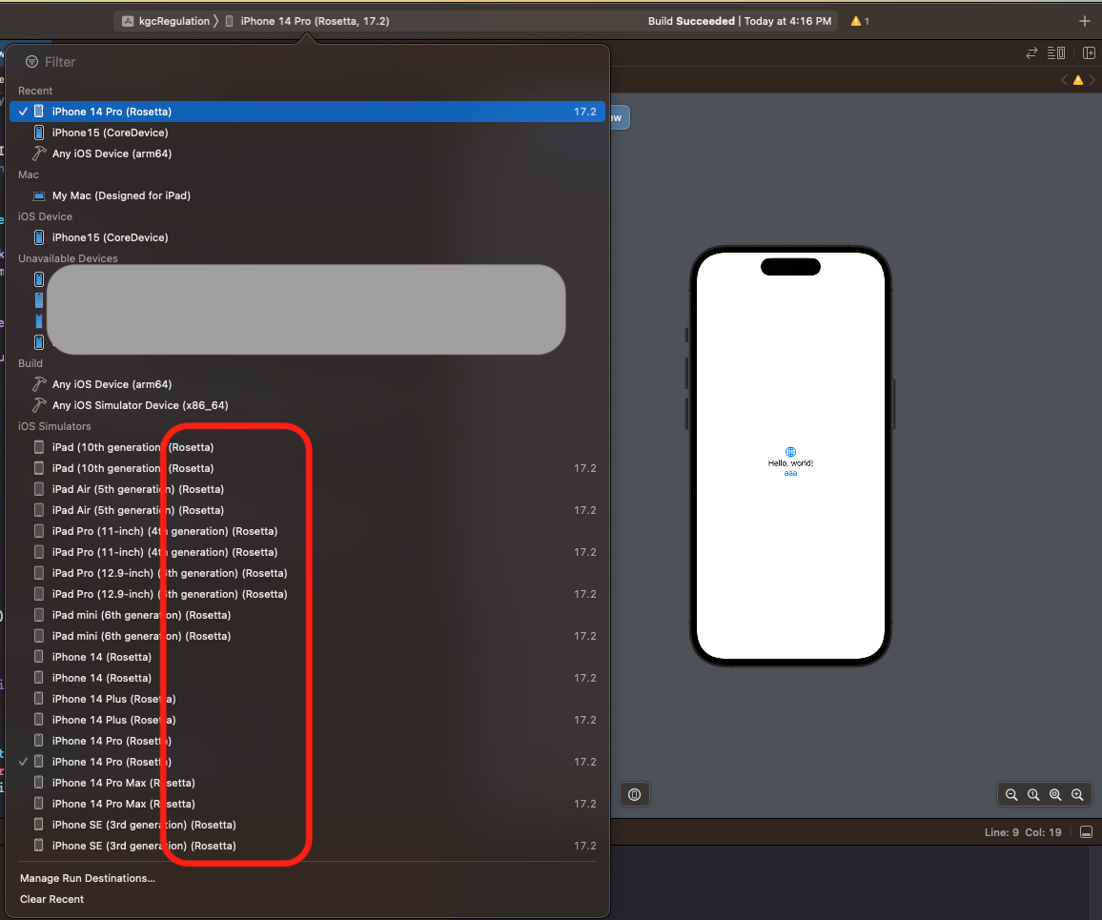Go to previous issue with the left chevron
Screen dimensions: 1102x920
[1064, 80]
